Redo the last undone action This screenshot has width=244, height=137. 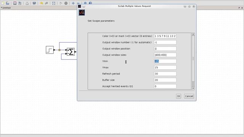47,3
